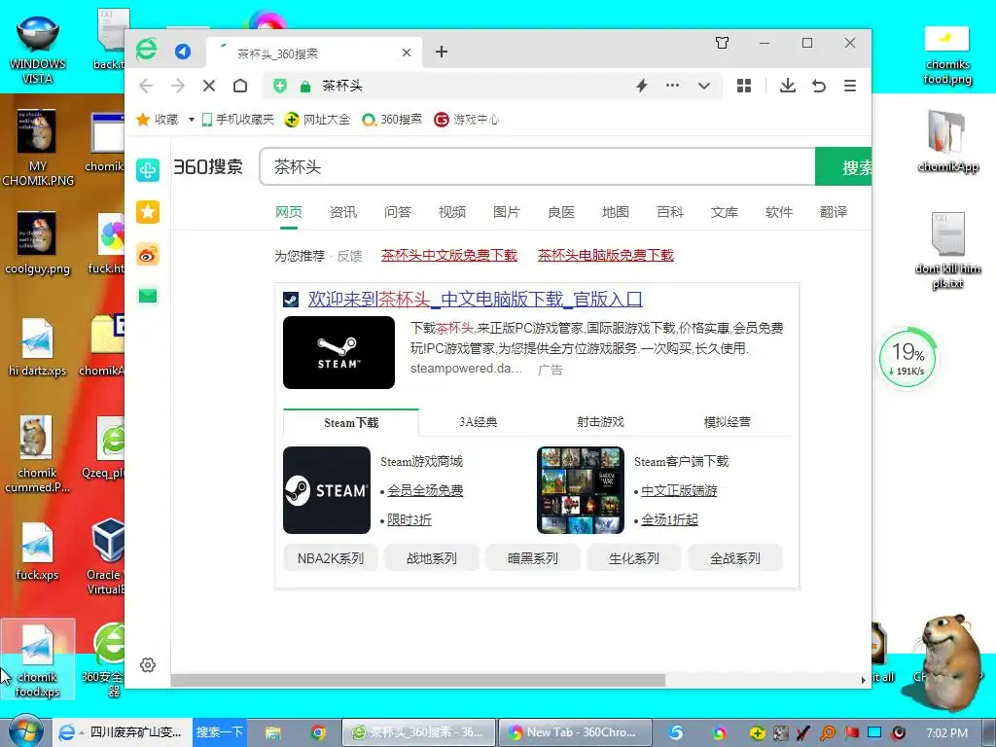Viewport: 996px width, 747px height.
Task: Stop loading the page with the X button
Action: pyautogui.click(x=209, y=86)
